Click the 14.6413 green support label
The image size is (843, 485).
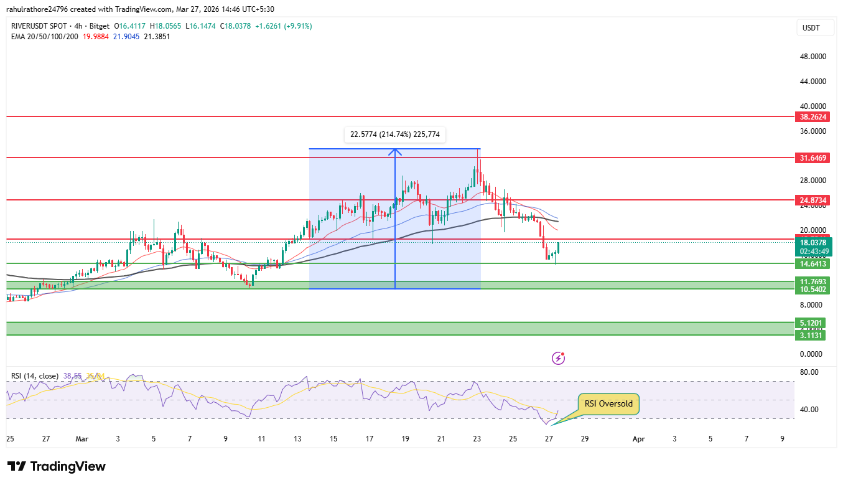coord(812,263)
